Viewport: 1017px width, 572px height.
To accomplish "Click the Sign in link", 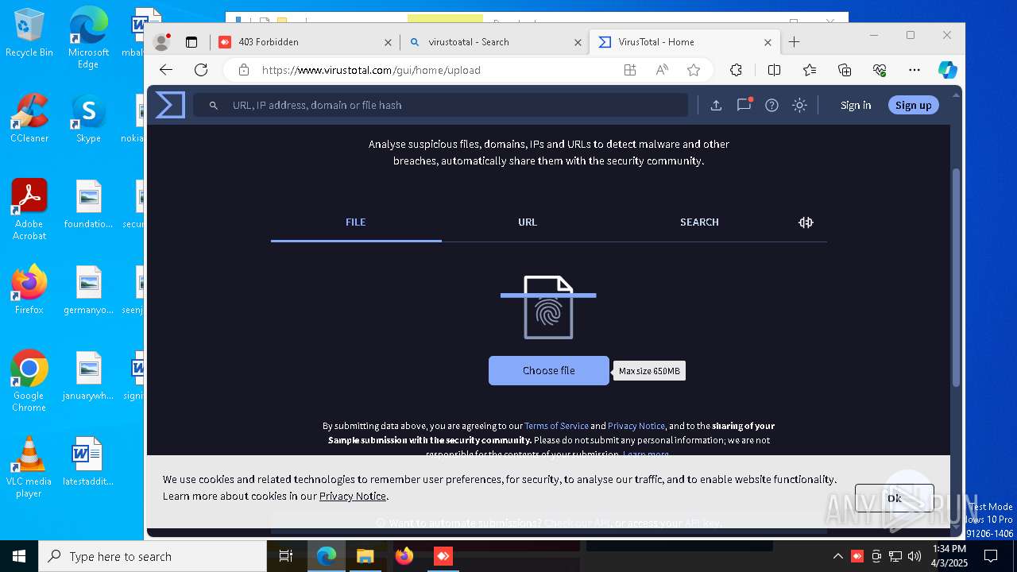I will tap(856, 105).
